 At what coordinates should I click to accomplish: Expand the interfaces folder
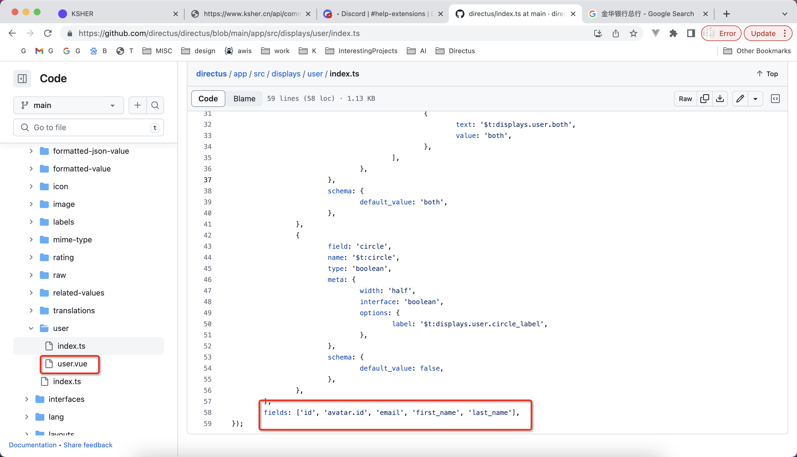tap(27, 399)
